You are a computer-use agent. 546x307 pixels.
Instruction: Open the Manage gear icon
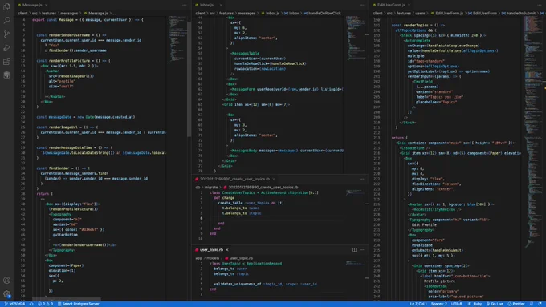click(x=6, y=294)
